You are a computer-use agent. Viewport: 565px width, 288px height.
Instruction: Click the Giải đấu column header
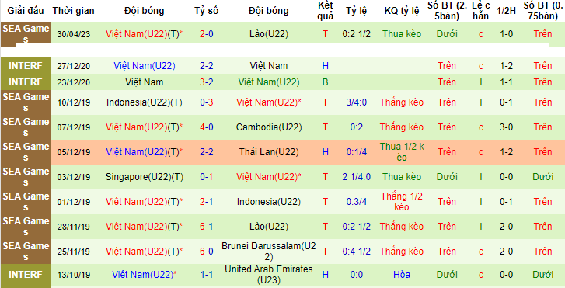pyautogui.click(x=26, y=11)
